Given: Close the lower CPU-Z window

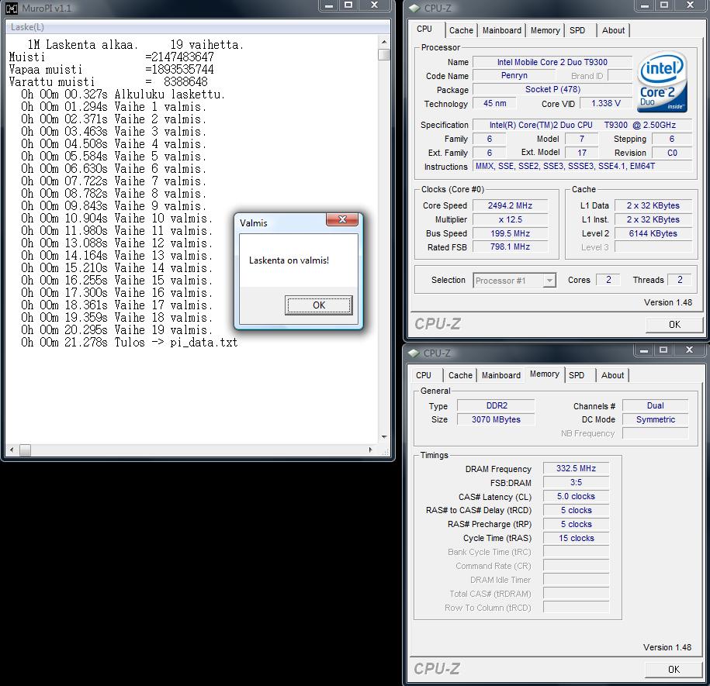Looking at the screenshot, I should (690, 350).
